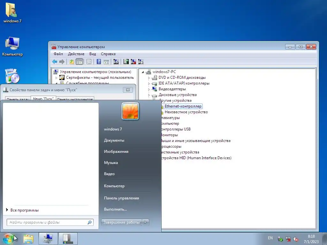Switch to the Панели инструментов tab
Viewport: 327px width, 245px height.
pos(75,99)
